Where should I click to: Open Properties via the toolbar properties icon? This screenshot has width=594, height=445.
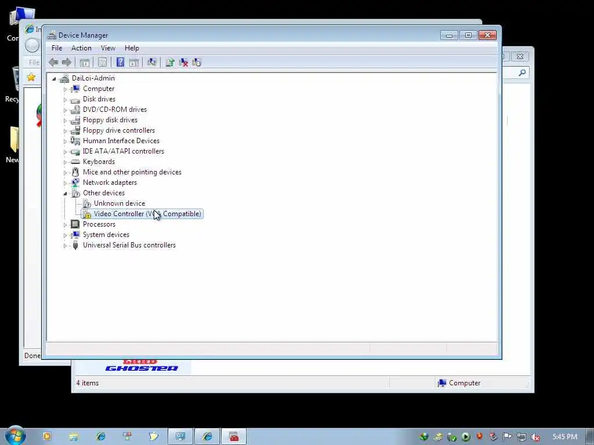point(102,63)
